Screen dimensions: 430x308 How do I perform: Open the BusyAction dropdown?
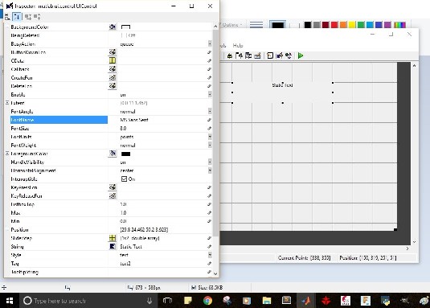point(210,43)
